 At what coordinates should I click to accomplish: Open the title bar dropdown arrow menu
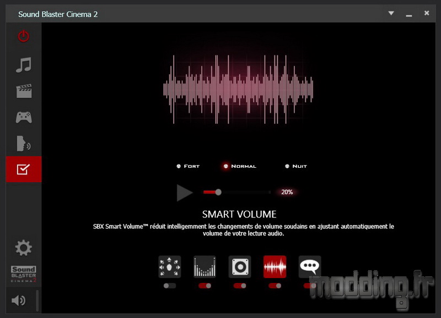pos(391,13)
